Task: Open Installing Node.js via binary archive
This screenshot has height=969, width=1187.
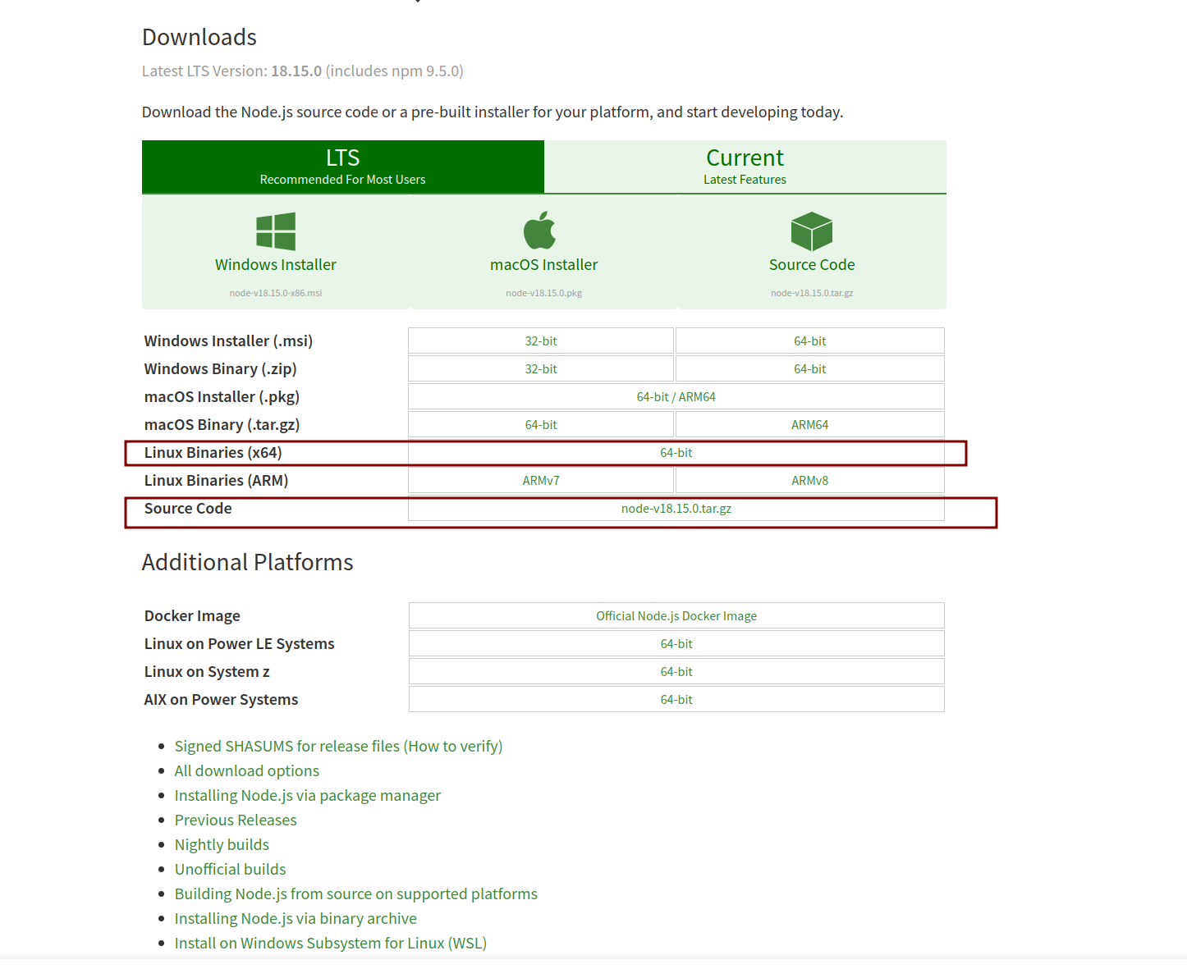Action: [296, 918]
